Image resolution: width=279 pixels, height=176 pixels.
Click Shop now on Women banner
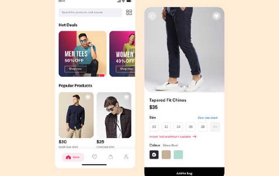pos(126,69)
